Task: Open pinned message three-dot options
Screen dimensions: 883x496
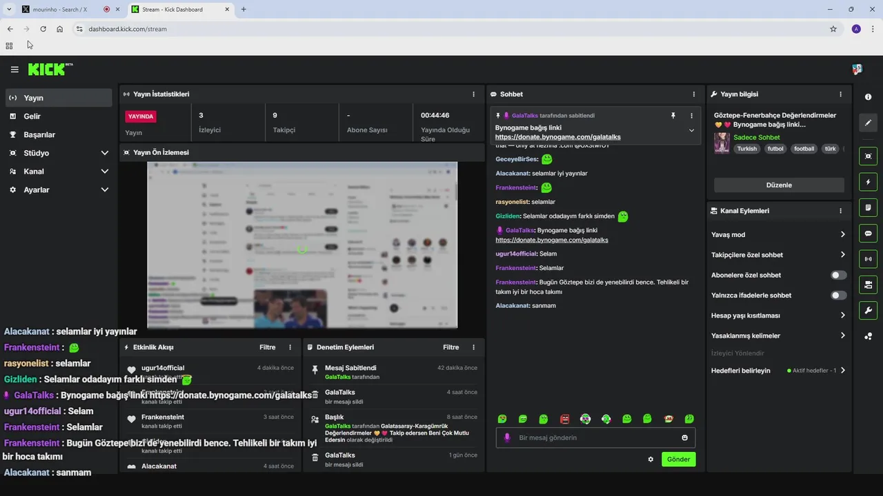Action: (692, 116)
